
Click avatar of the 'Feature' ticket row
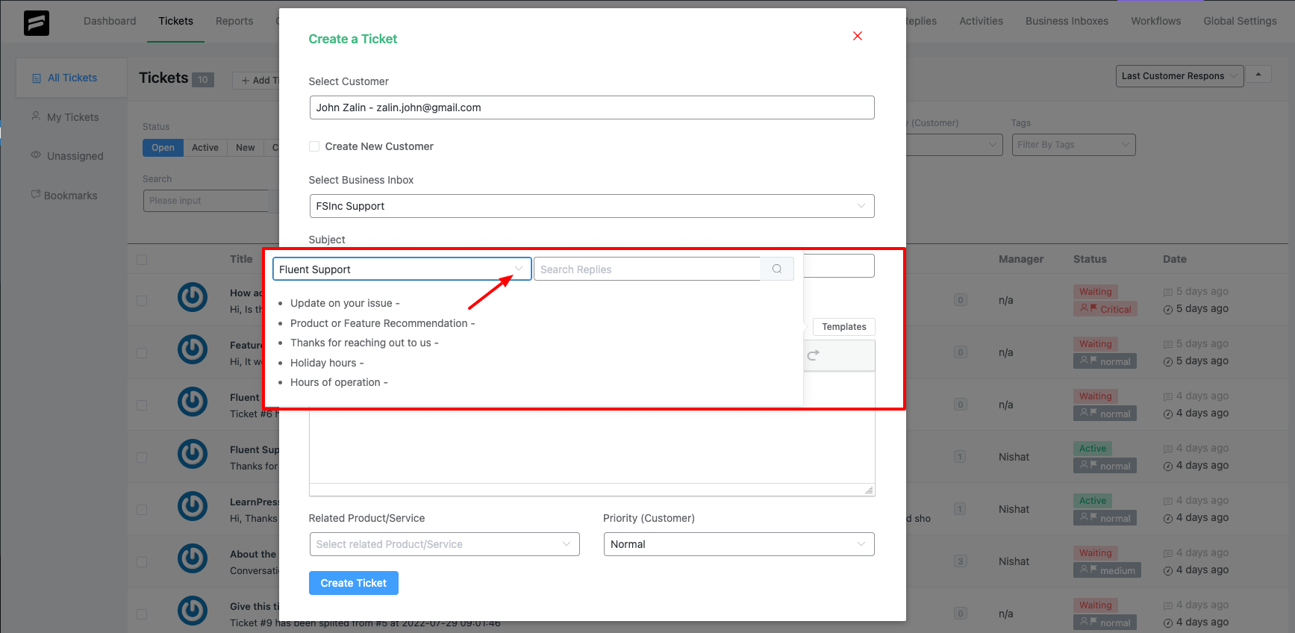pos(193,349)
